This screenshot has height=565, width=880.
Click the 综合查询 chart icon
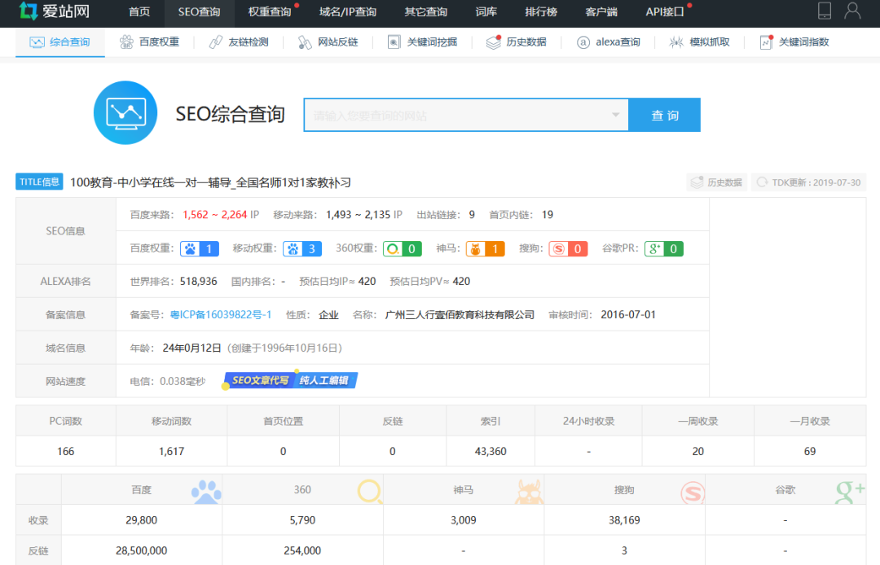37,42
